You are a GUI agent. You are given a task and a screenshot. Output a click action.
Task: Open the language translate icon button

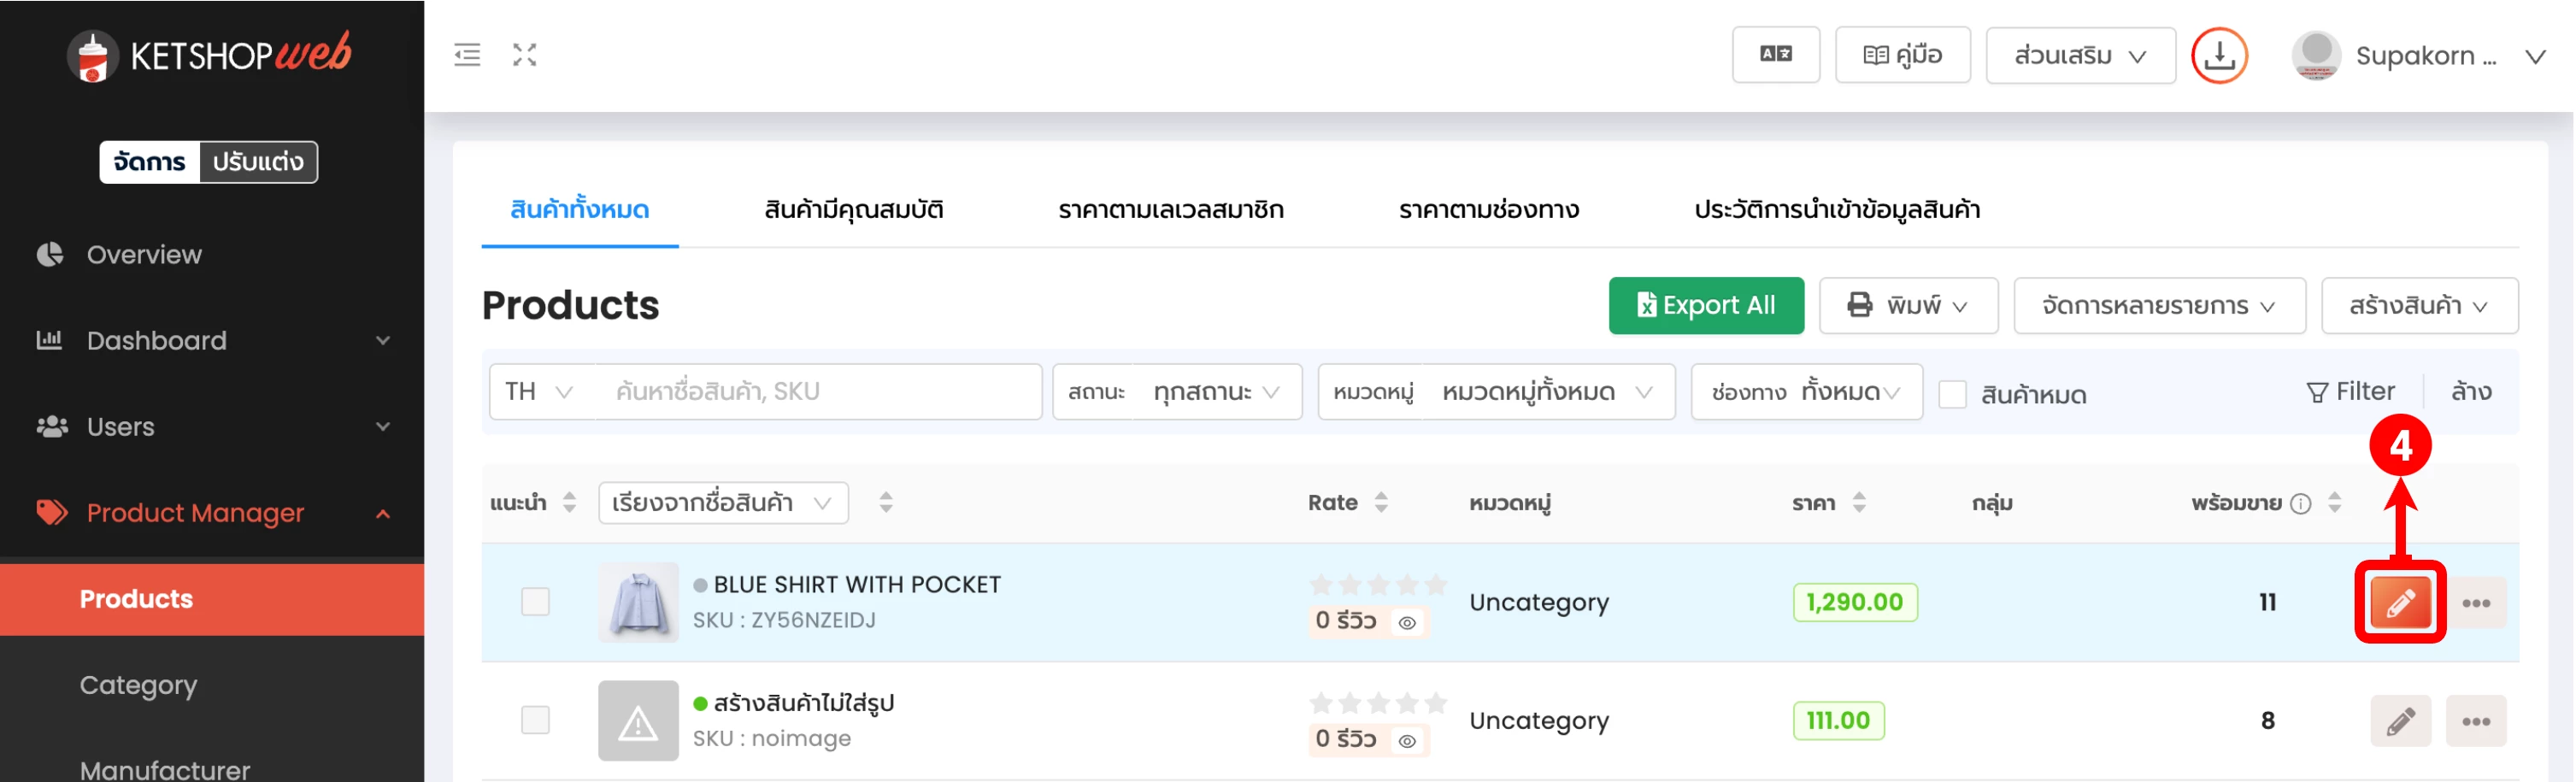[x=1775, y=55]
